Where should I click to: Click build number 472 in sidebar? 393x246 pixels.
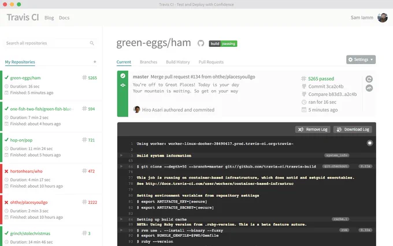point(91,171)
